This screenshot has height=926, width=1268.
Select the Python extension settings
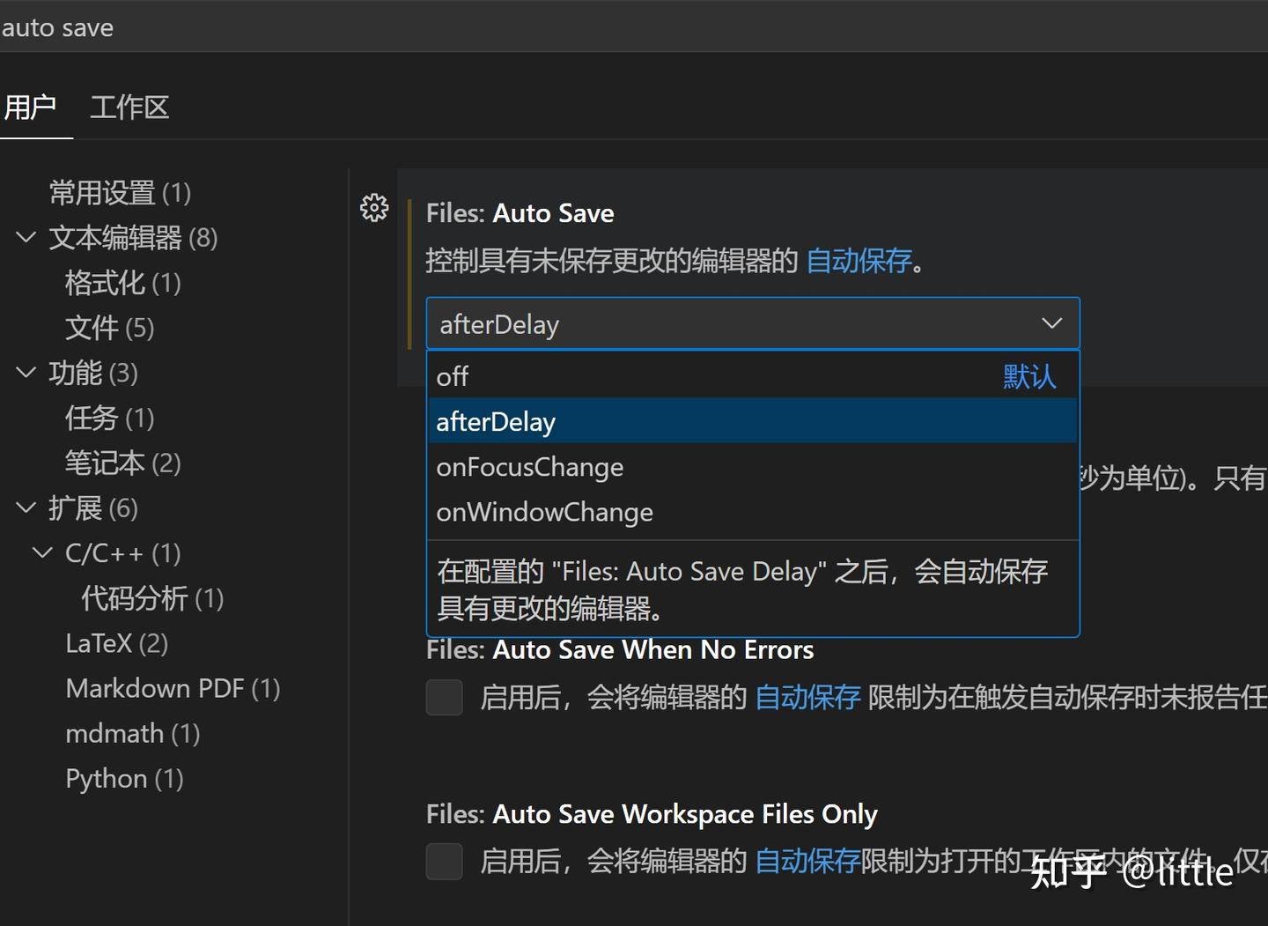coord(106,778)
